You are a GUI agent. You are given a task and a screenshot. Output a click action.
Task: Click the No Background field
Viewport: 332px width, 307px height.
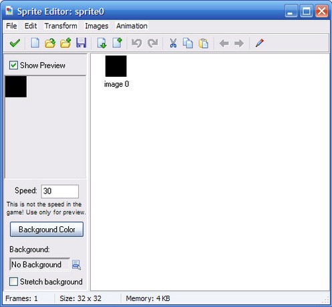click(x=39, y=264)
